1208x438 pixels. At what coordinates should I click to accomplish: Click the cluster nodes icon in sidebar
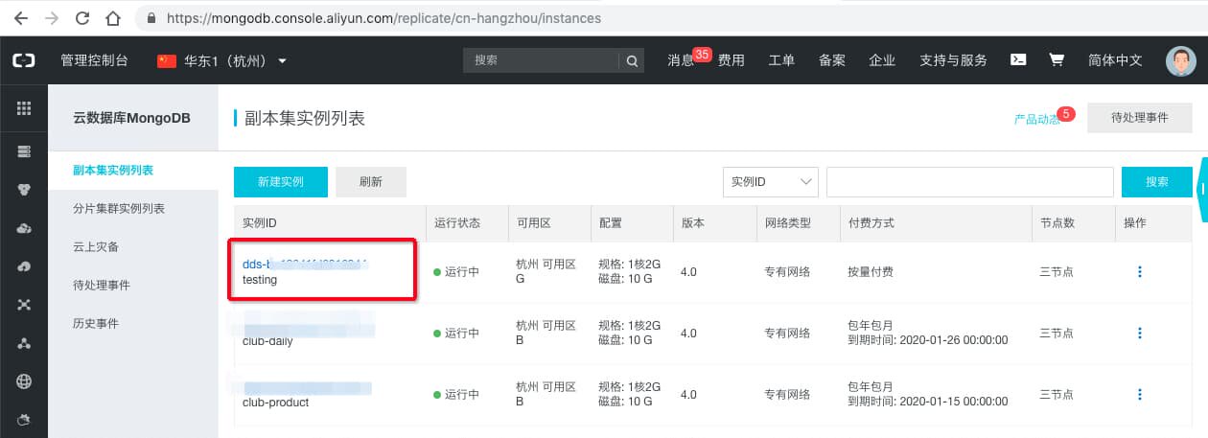[x=24, y=343]
